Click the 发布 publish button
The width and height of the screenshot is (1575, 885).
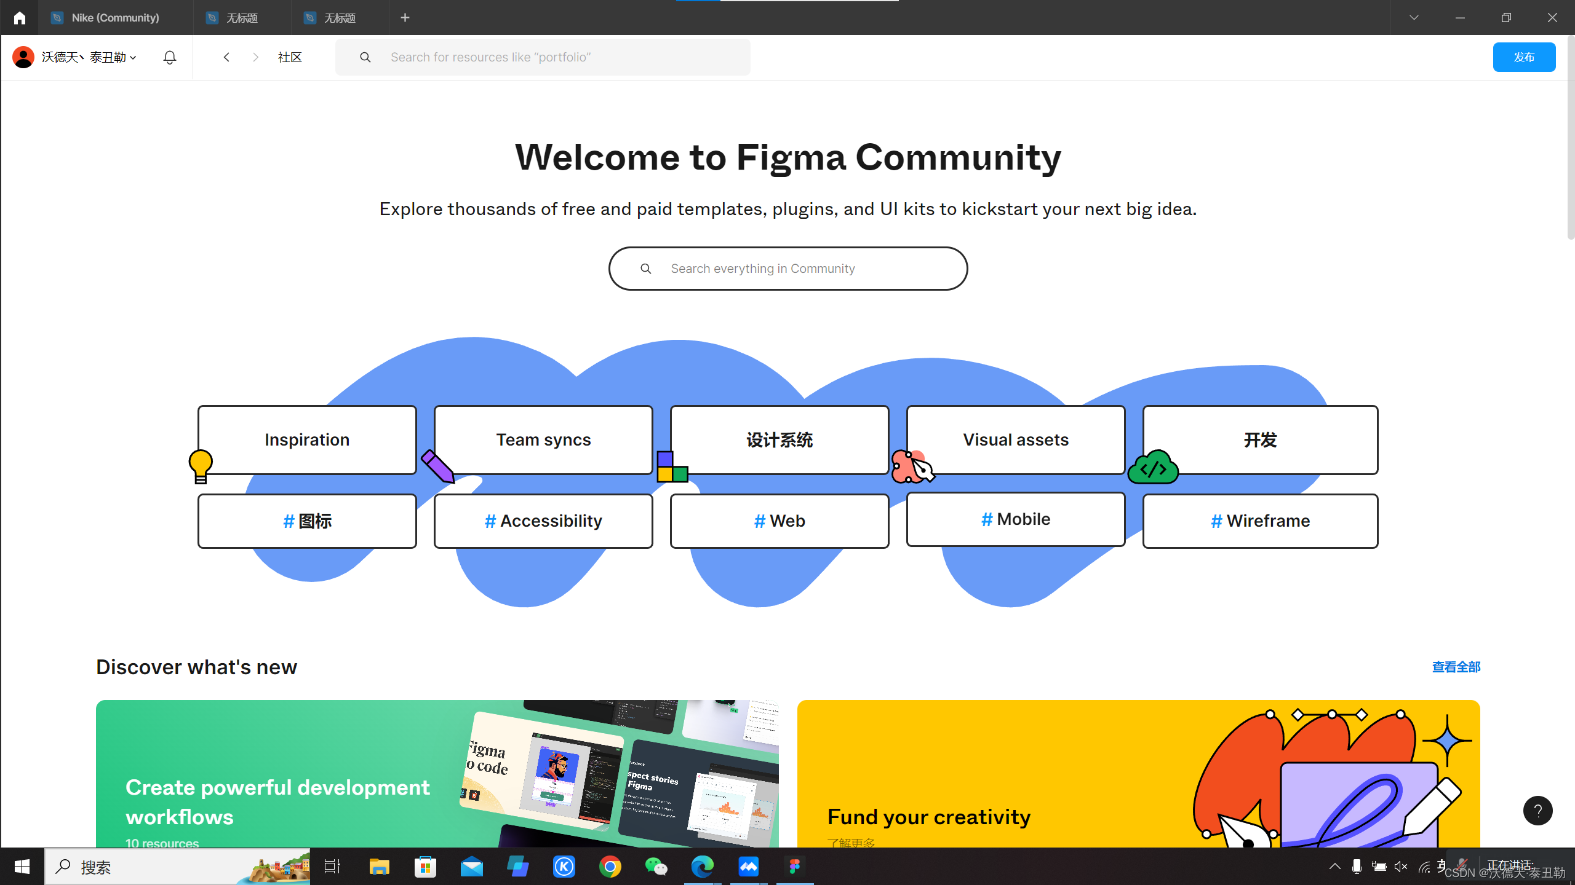[x=1524, y=57]
